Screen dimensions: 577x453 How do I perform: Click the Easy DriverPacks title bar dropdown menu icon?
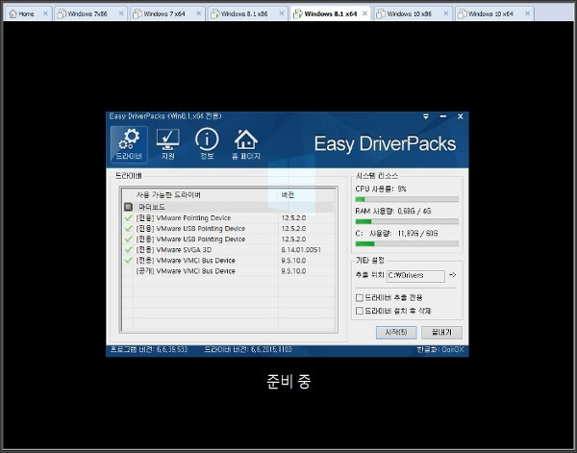click(426, 116)
